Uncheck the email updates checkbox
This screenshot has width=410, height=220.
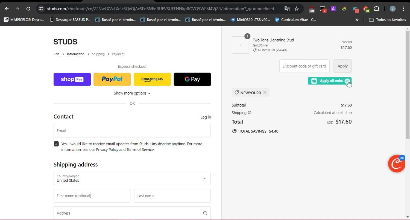click(x=56, y=144)
